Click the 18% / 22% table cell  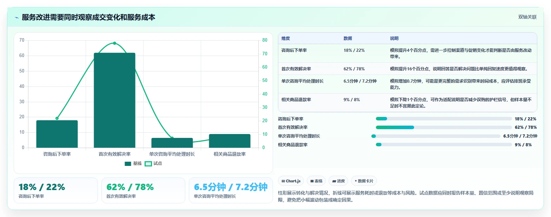pyautogui.click(x=354, y=50)
